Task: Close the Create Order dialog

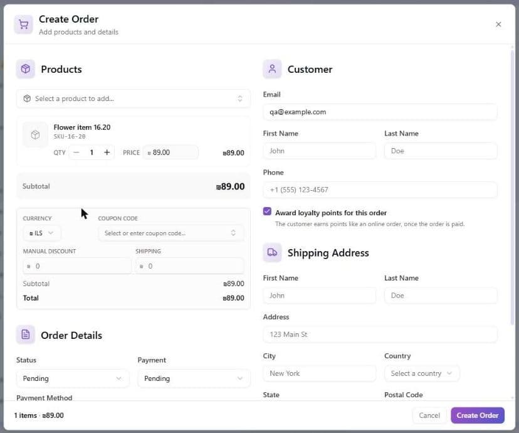Action: pyautogui.click(x=498, y=24)
